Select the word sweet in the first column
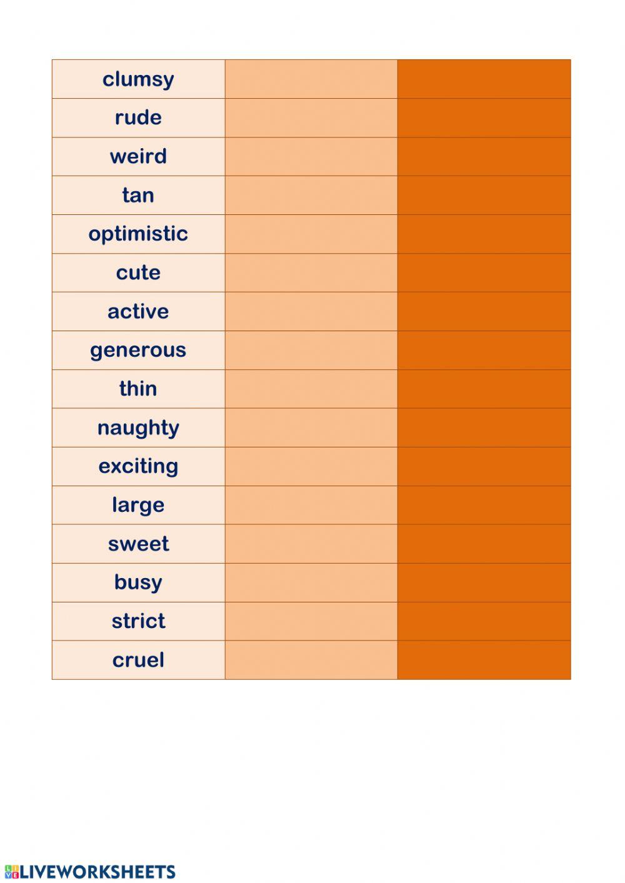625x883 pixels. [138, 544]
